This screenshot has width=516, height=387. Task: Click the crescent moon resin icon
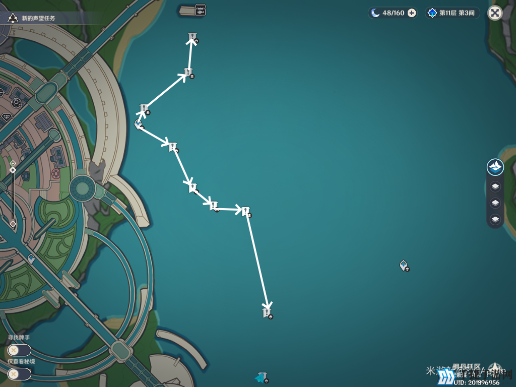coord(375,13)
